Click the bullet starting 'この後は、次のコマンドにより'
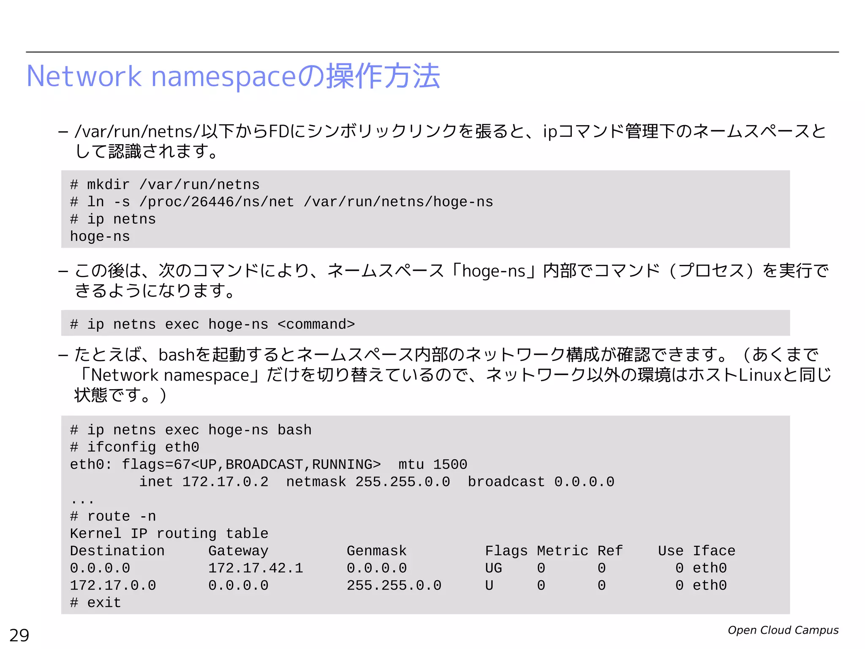The width and height of the screenshot is (865, 649). (443, 280)
